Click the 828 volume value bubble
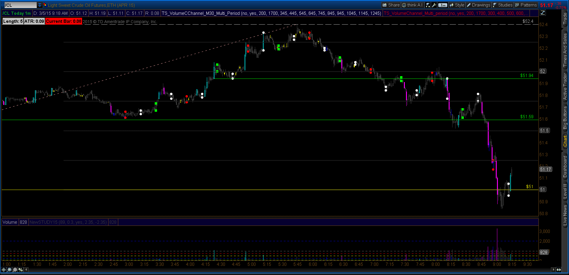Viewport: 569px width, 275px height. pos(544,252)
